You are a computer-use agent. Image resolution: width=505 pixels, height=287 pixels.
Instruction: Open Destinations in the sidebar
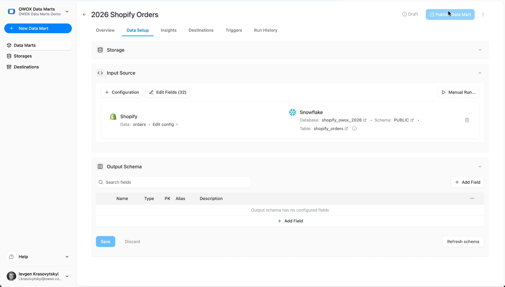pos(38,67)
